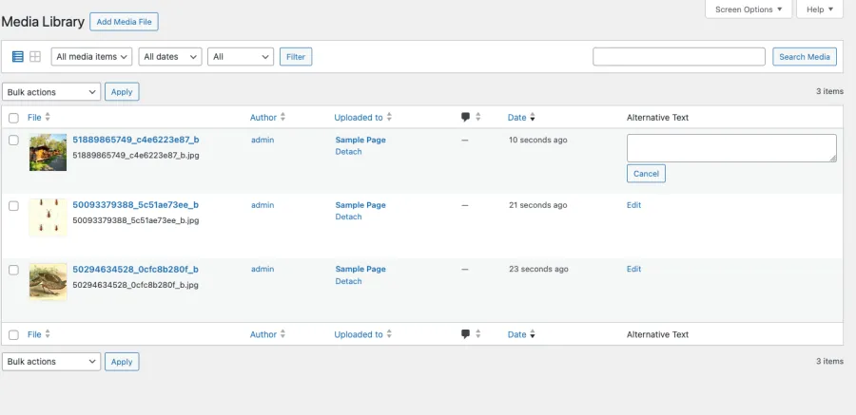Click File column header label at top
Screen dimensions: 856x415
[x=34, y=117]
